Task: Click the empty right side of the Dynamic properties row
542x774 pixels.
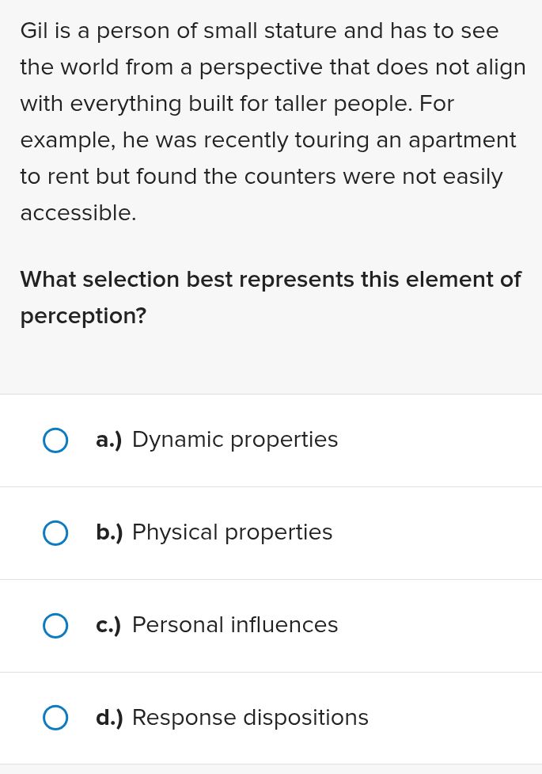Action: [x=439, y=440]
